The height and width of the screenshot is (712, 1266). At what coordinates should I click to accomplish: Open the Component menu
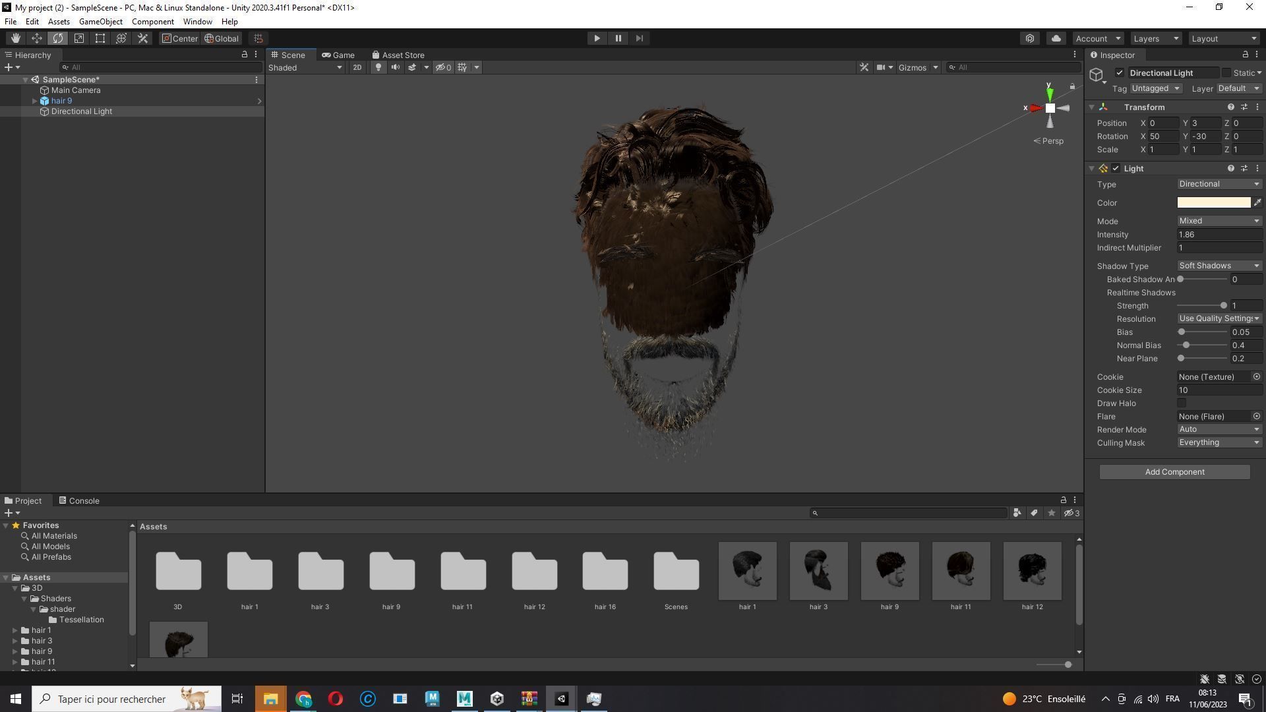click(x=152, y=22)
